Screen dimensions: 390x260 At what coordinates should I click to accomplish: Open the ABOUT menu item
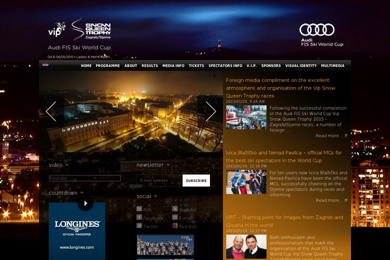click(x=131, y=66)
